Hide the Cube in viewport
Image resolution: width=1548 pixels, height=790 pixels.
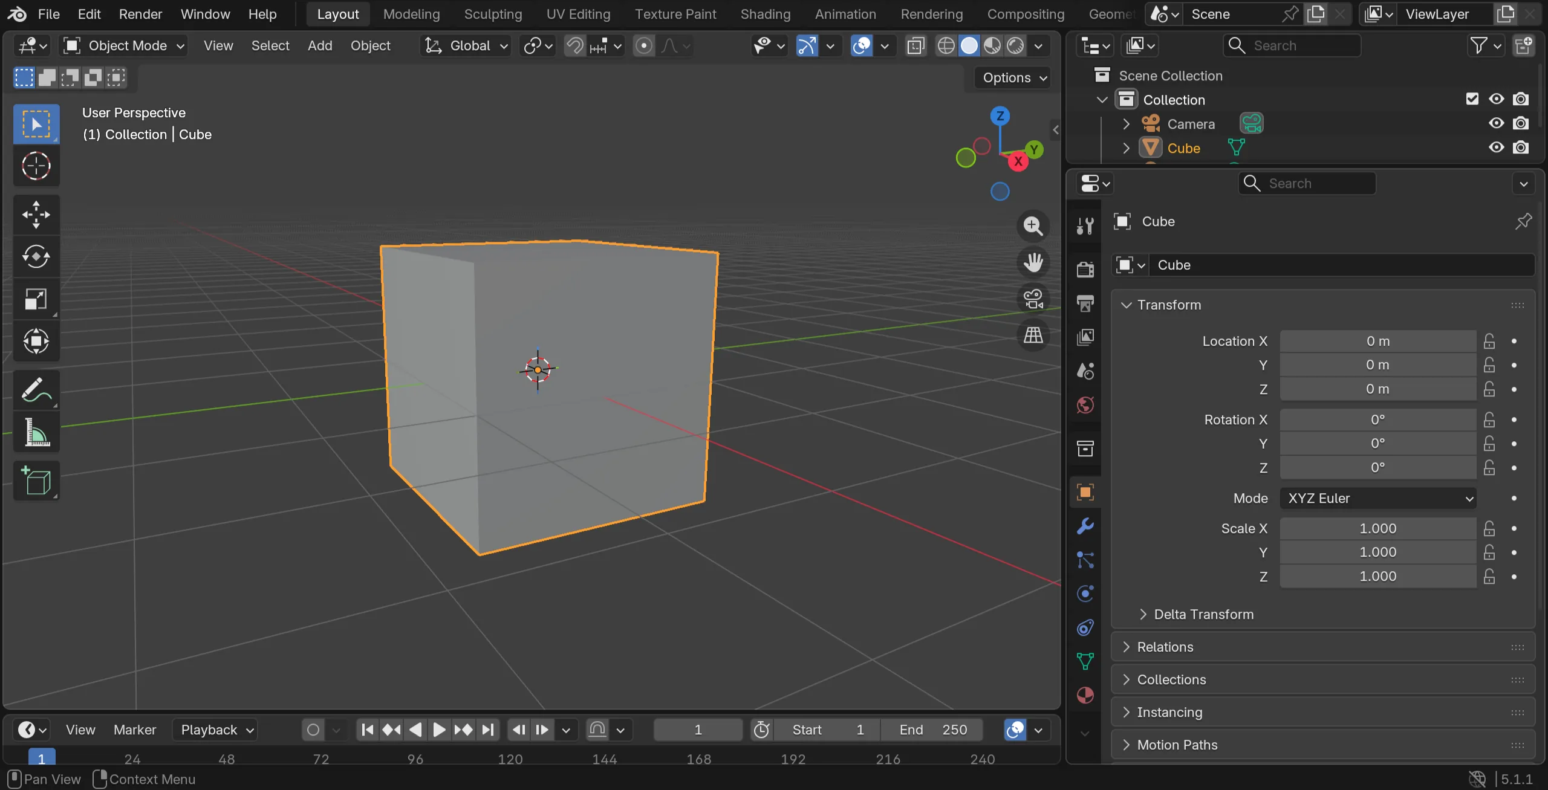point(1496,147)
